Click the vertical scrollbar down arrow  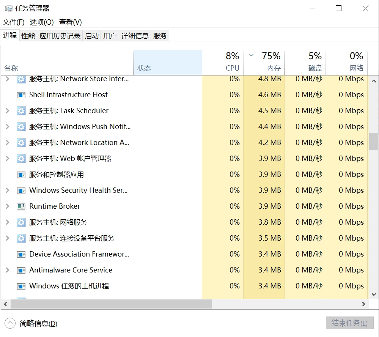(x=373, y=294)
